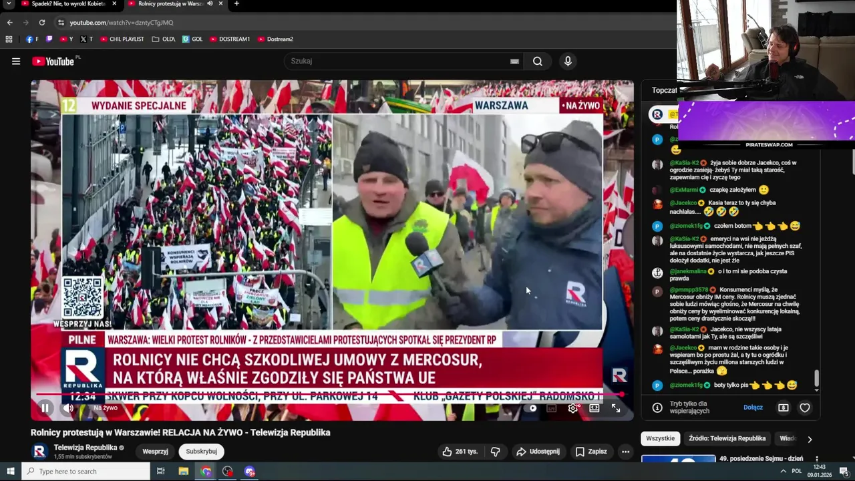Go to YouTube home via logo
The width and height of the screenshot is (855, 481).
tap(53, 61)
